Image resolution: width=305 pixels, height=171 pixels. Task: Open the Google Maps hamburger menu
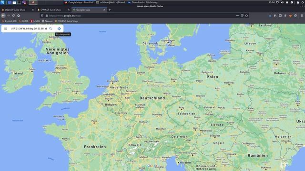(6, 28)
